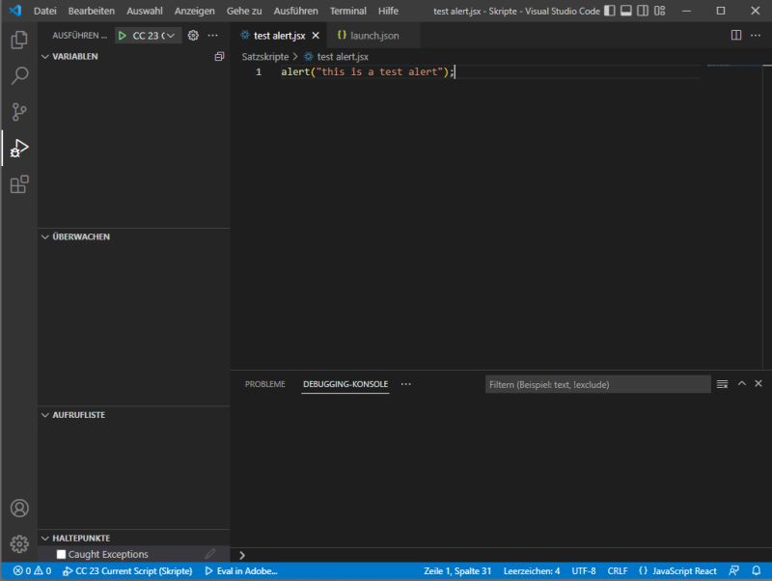Screen dimensions: 772x581
Task: Collapse the AUFRUFLISTE section
Action: click(44, 415)
